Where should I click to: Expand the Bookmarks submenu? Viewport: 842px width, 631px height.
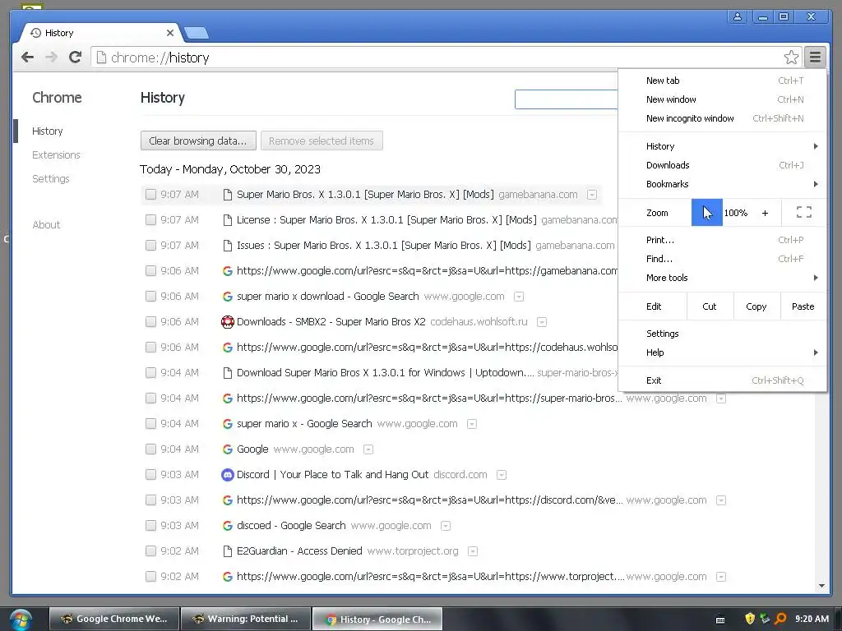tap(722, 184)
